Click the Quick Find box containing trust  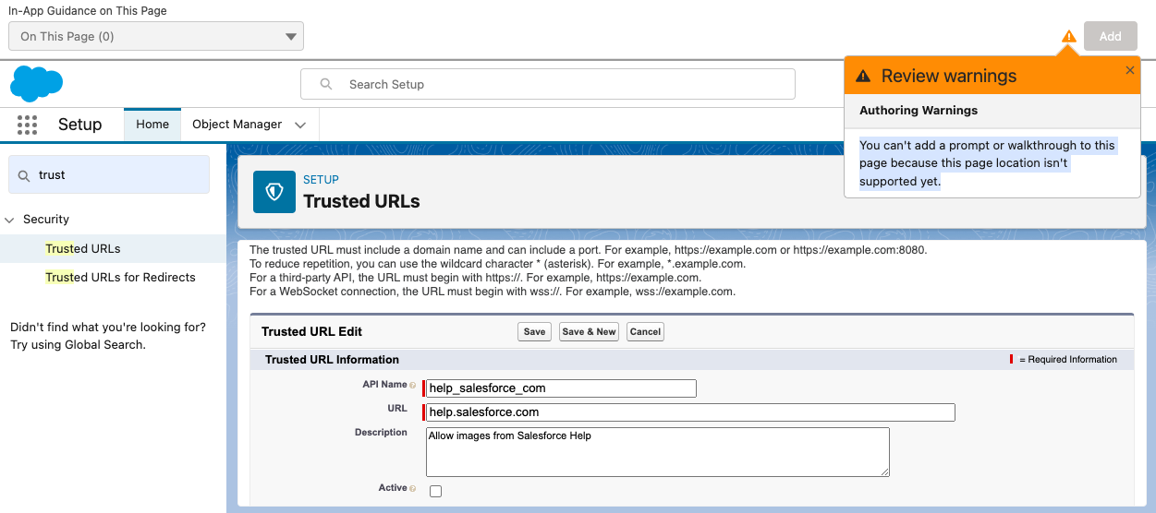point(109,174)
